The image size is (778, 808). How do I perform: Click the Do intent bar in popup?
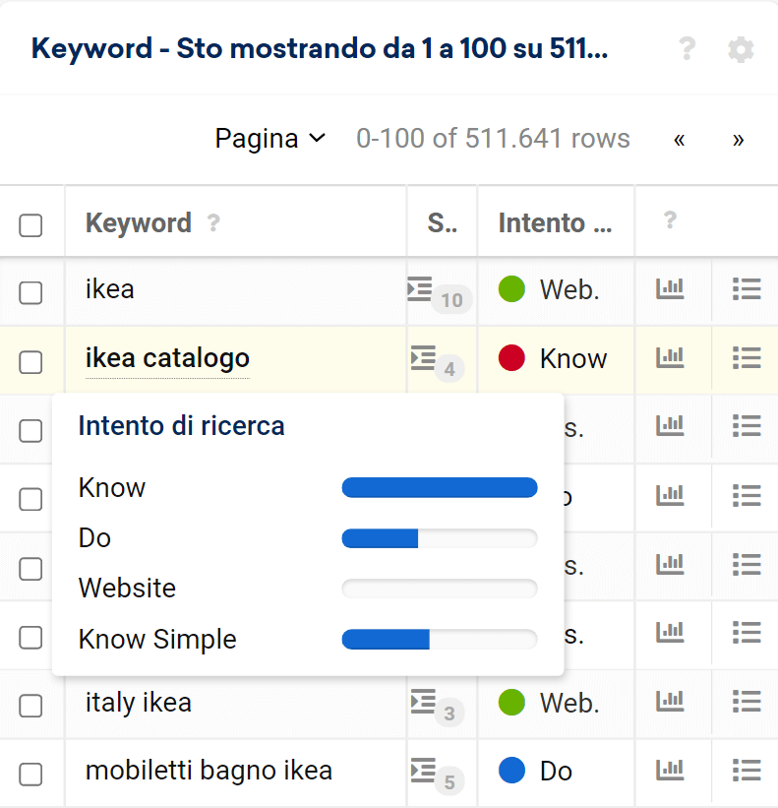[x=440, y=538]
